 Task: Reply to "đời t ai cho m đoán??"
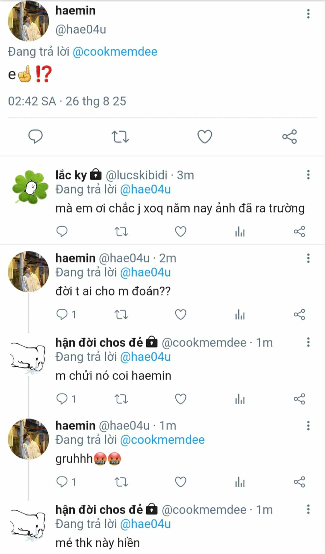point(62,314)
